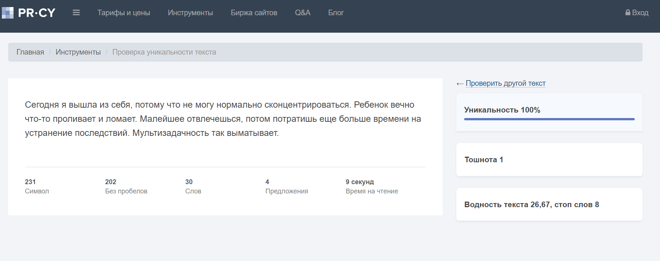The height and width of the screenshot is (261, 660).
Task: Go to Биржа сайтов
Action: point(254,13)
